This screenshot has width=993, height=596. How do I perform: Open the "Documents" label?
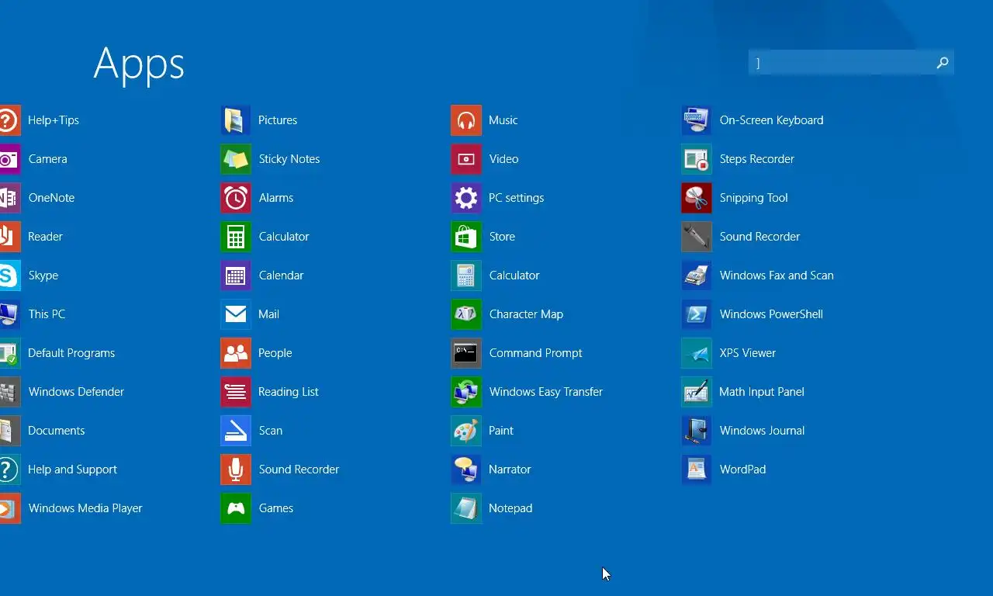tap(57, 431)
